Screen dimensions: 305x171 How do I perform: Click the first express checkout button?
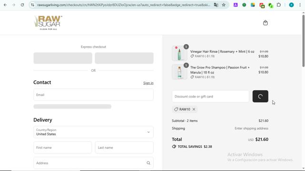(63, 58)
